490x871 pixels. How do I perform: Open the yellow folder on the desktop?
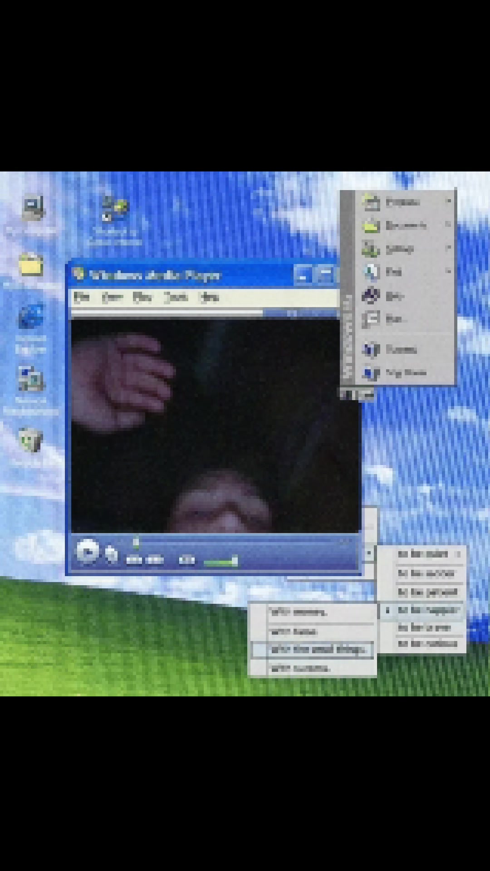[x=31, y=264]
